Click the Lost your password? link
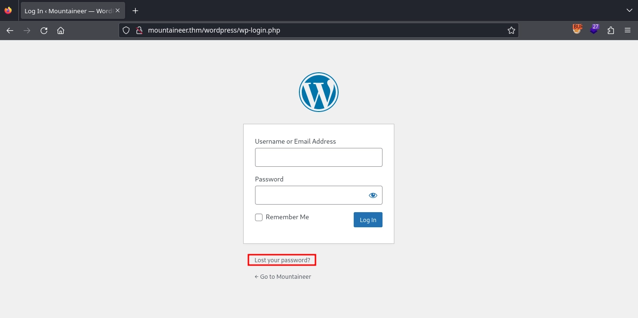The image size is (638, 318). coord(282,260)
